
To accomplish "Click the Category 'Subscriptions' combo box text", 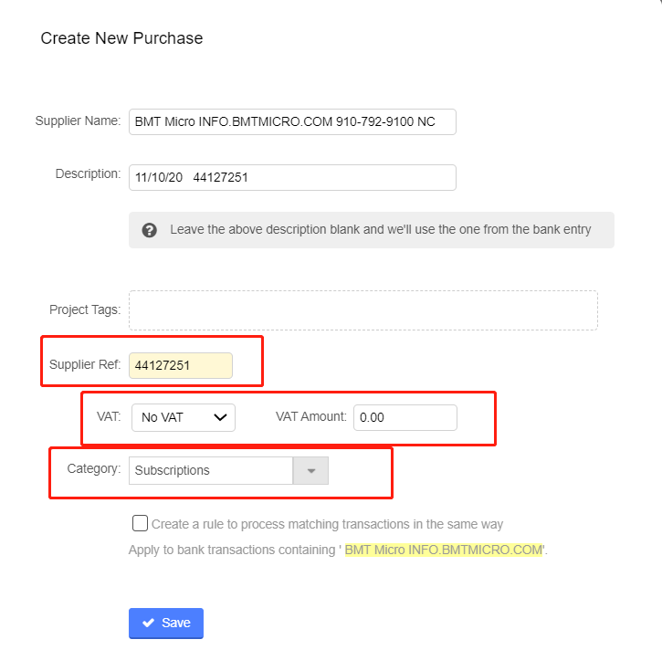I will click(x=210, y=471).
